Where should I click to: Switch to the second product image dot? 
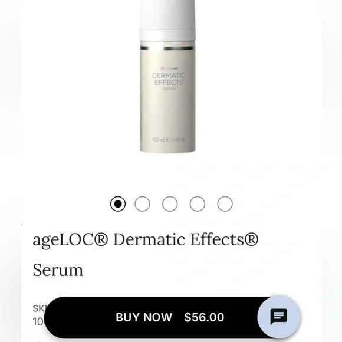click(143, 204)
